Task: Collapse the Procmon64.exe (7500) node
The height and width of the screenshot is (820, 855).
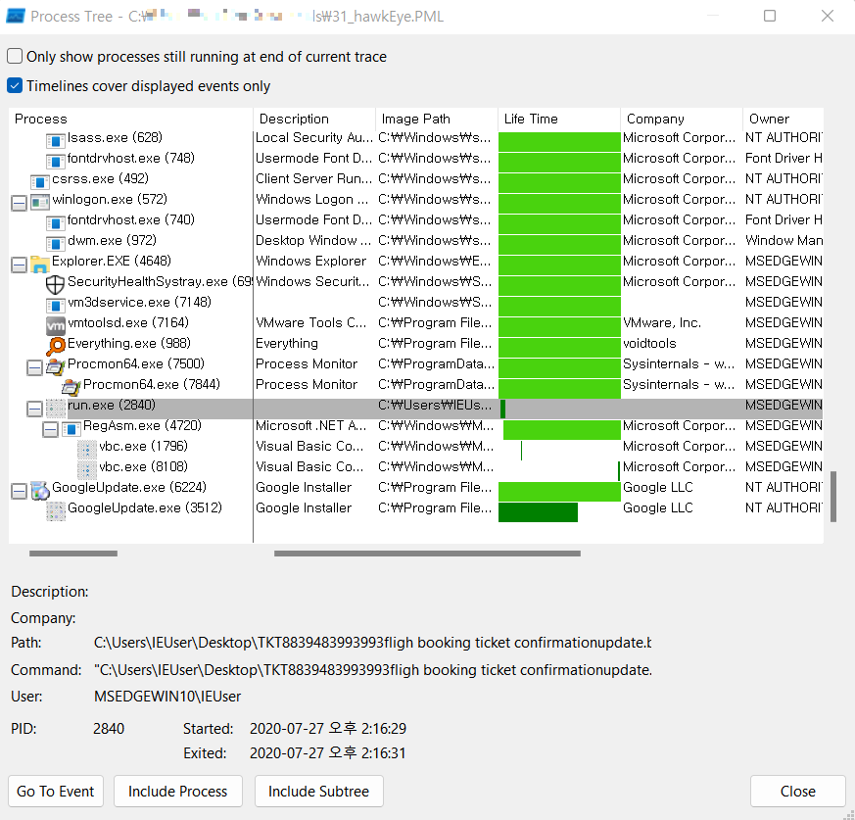Action: (x=34, y=368)
